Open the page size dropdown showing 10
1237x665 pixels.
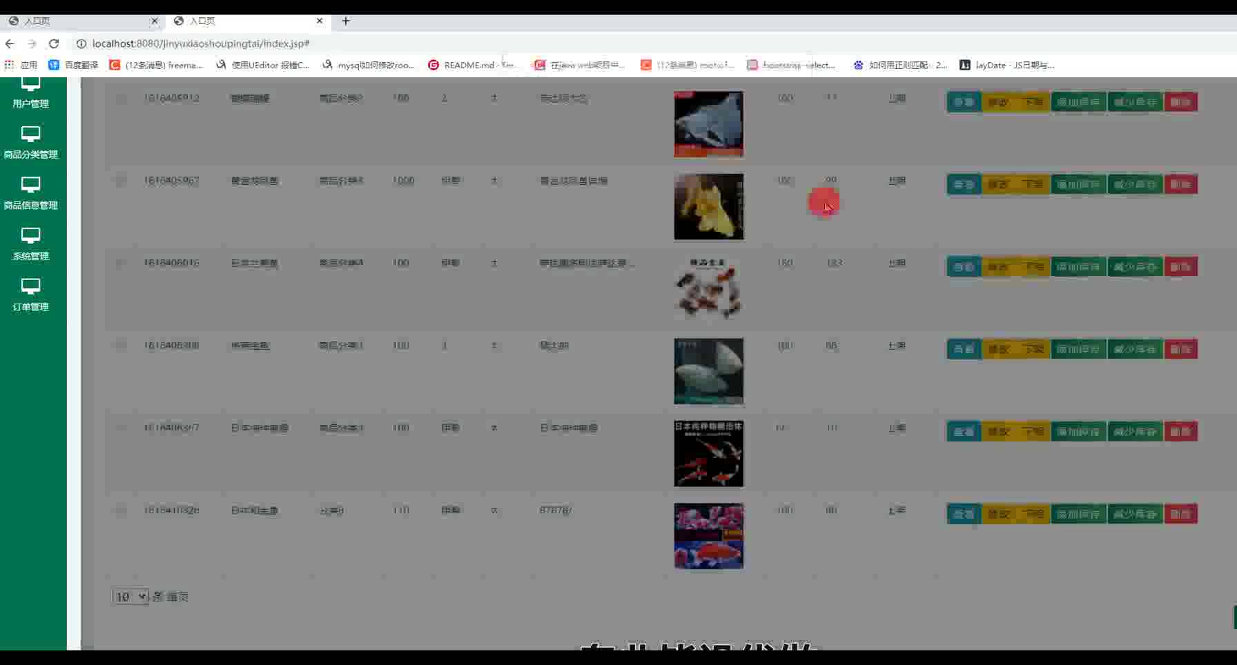(x=130, y=597)
